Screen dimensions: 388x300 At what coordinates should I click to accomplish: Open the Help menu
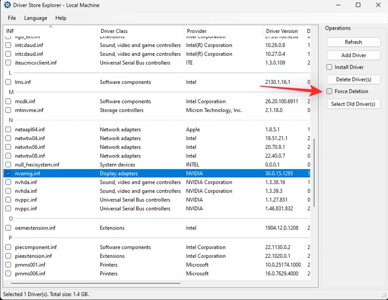pyautogui.click(x=61, y=18)
